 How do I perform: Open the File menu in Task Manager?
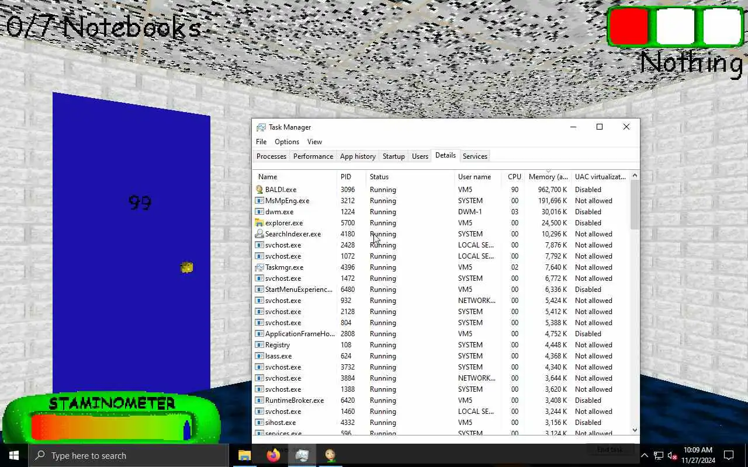pos(261,142)
